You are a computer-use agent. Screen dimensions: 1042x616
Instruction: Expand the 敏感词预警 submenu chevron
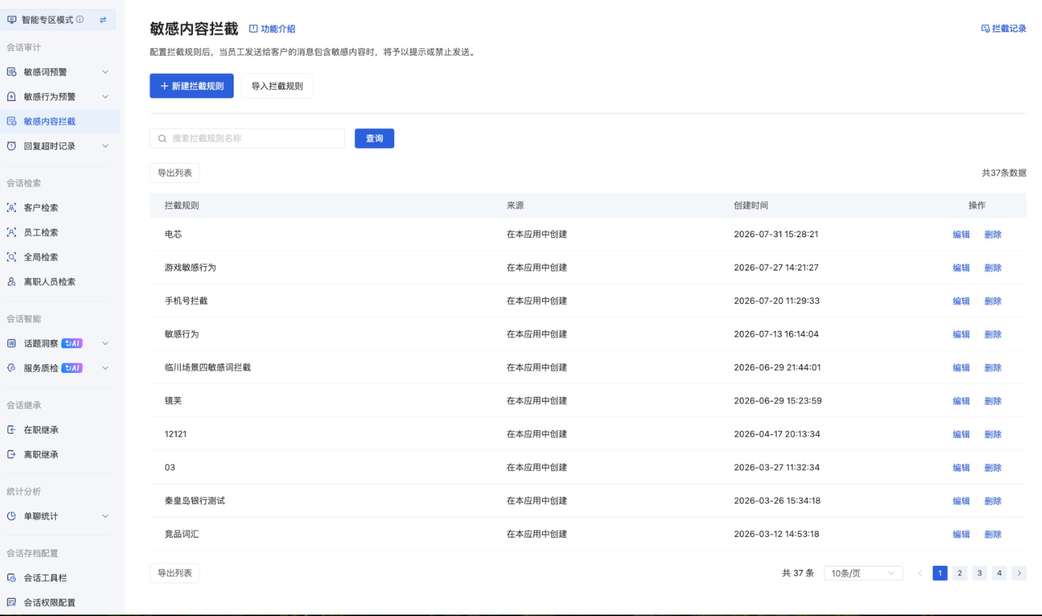(x=105, y=72)
